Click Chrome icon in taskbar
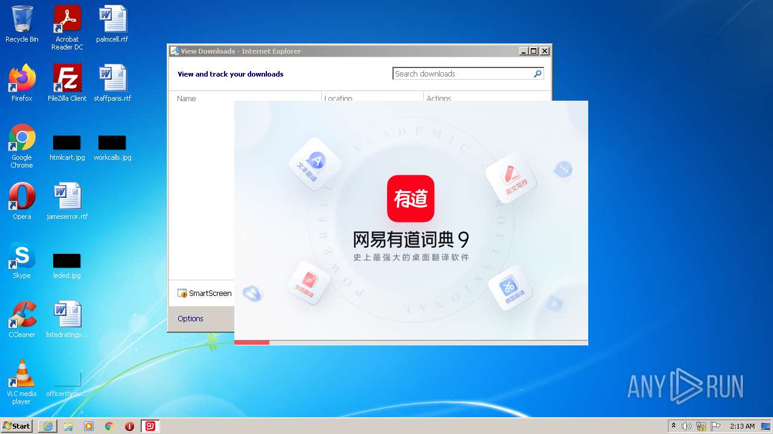 109,426
